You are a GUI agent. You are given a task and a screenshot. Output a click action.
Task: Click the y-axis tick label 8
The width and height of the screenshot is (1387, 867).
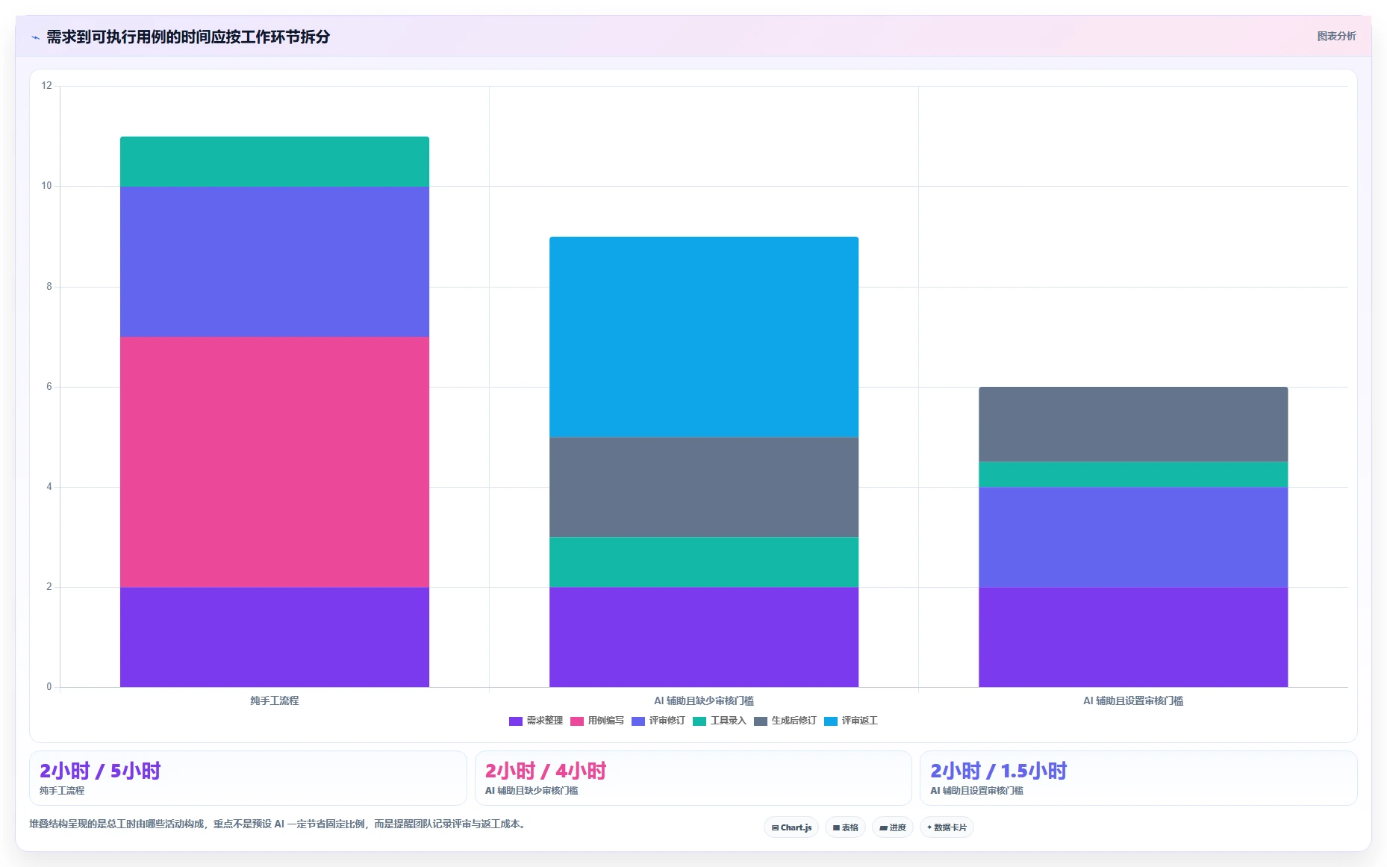point(49,286)
